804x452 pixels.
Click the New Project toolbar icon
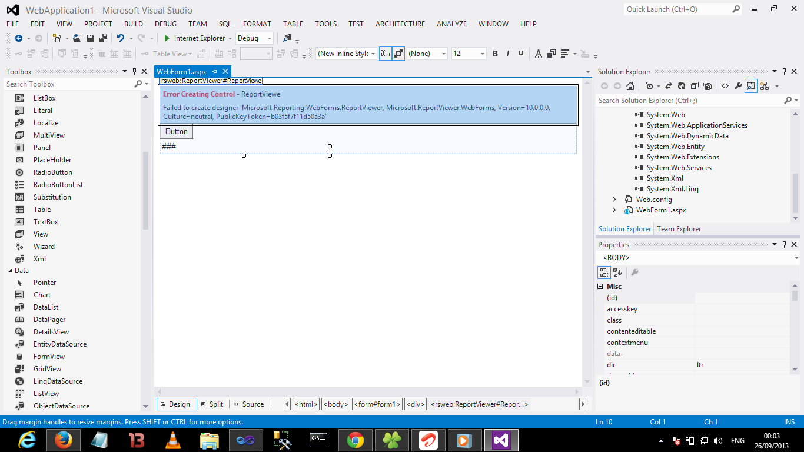coord(57,38)
